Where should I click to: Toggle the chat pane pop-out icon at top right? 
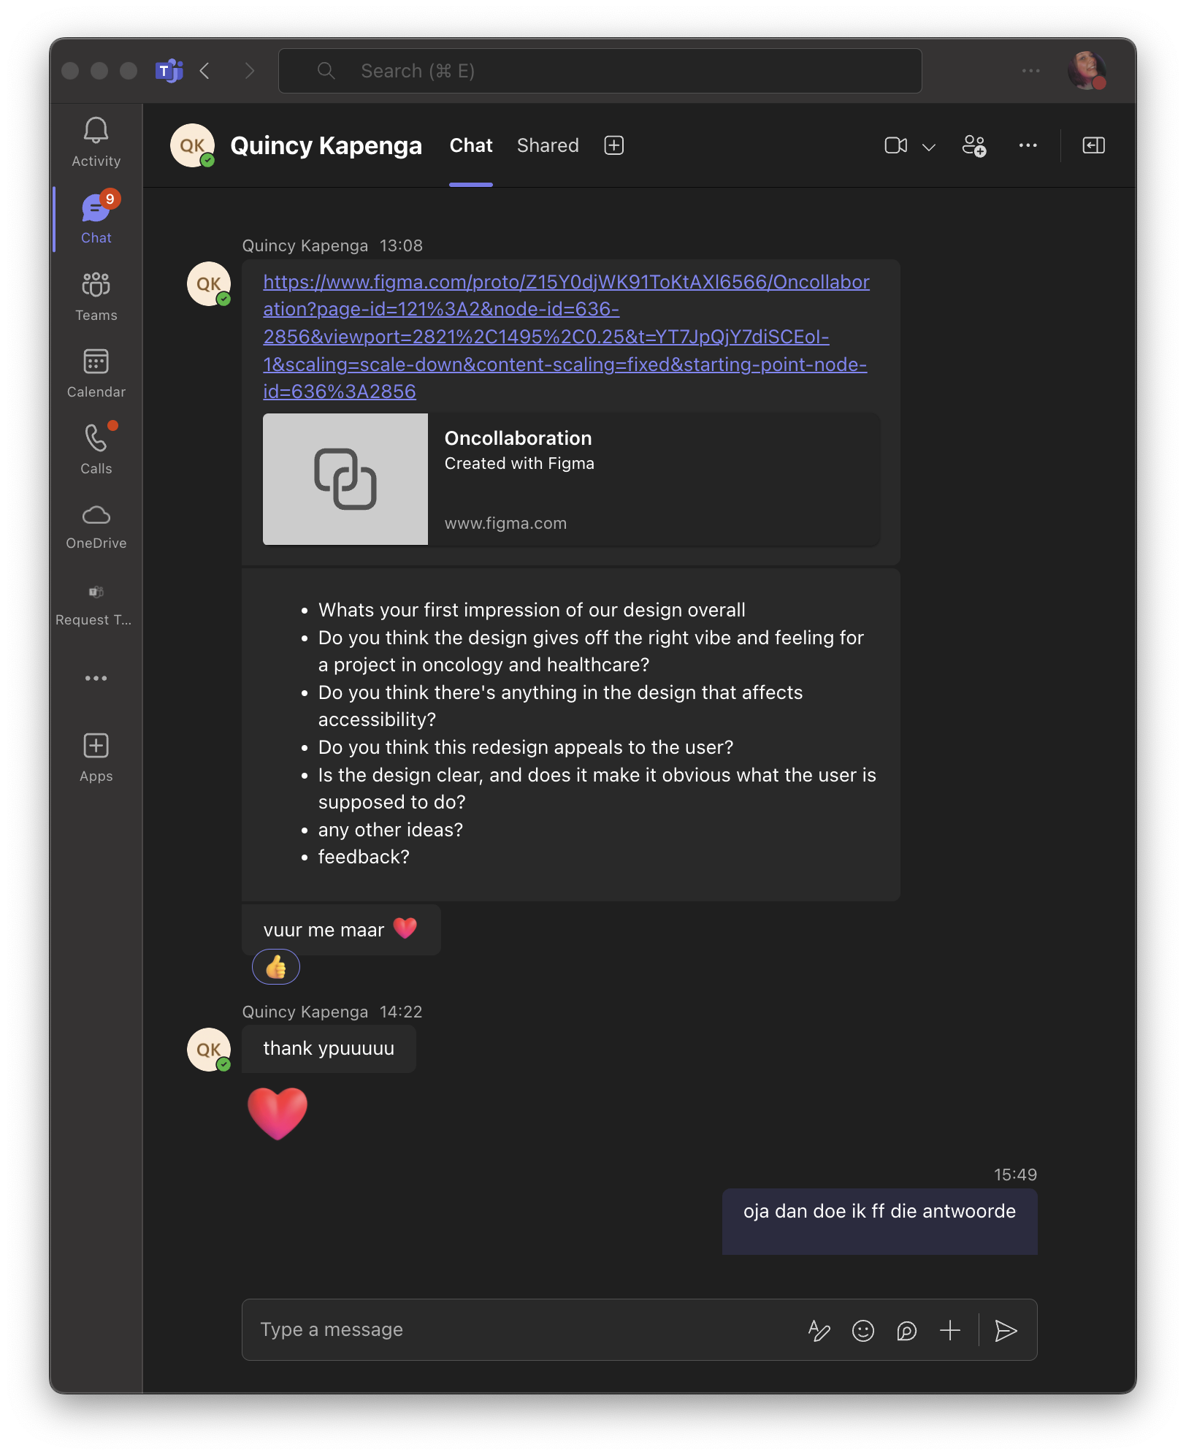click(1093, 145)
